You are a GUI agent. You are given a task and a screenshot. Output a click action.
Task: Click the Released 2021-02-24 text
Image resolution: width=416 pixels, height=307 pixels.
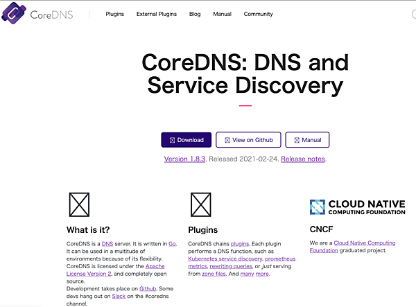pyautogui.click(x=243, y=159)
